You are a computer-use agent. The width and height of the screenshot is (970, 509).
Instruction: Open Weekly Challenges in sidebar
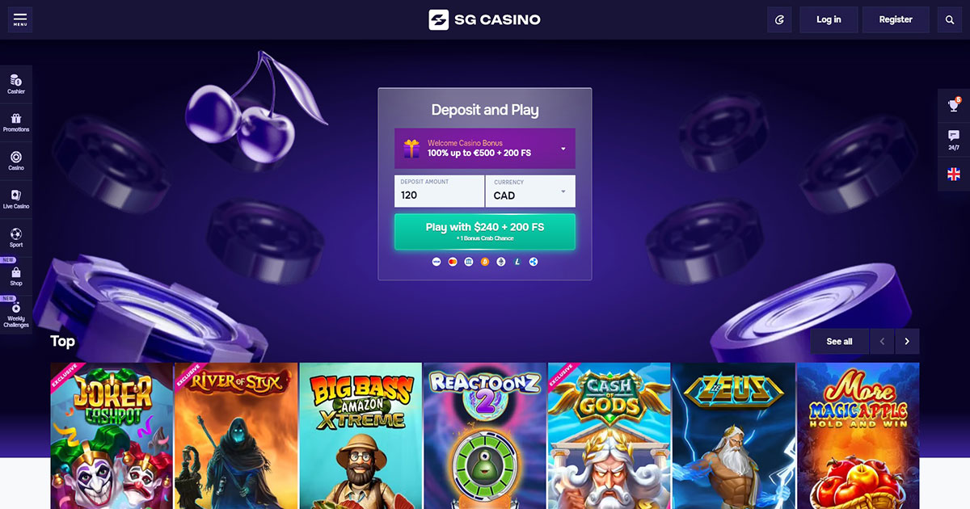[x=16, y=315]
